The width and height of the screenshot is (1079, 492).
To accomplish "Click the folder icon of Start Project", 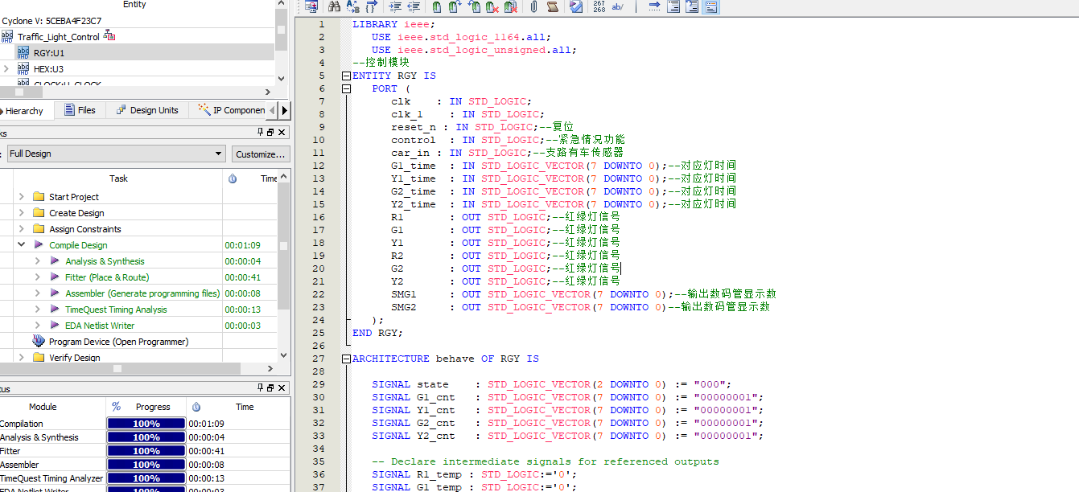I will click(39, 197).
